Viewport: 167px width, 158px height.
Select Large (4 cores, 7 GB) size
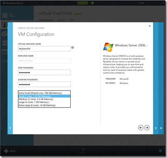(44, 102)
